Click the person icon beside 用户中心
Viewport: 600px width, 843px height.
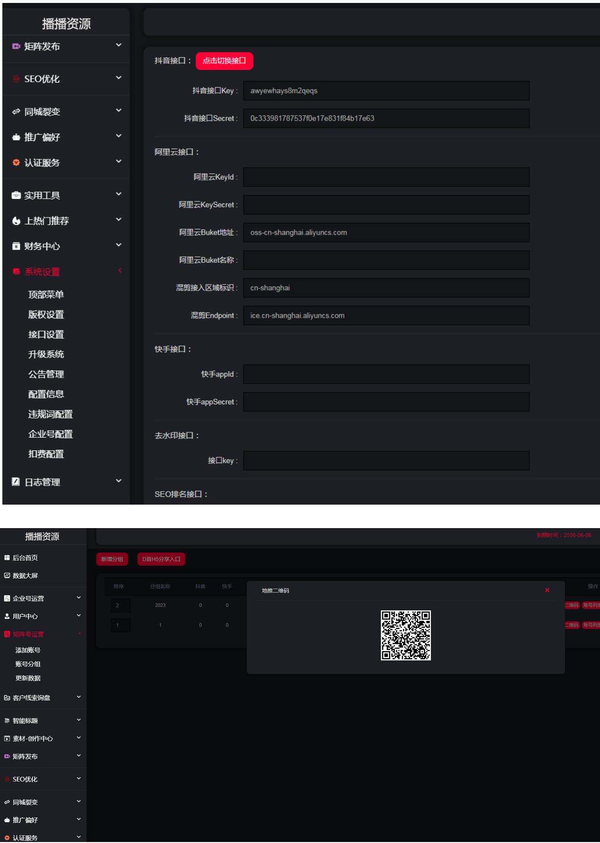coord(7,617)
